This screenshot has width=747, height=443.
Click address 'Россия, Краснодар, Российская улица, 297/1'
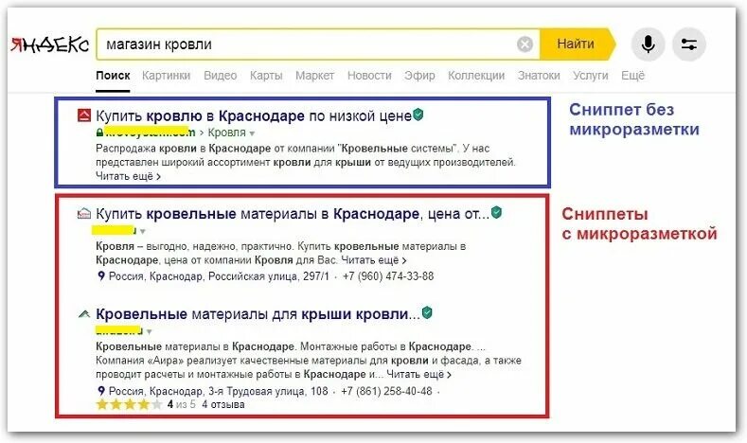[x=219, y=276]
